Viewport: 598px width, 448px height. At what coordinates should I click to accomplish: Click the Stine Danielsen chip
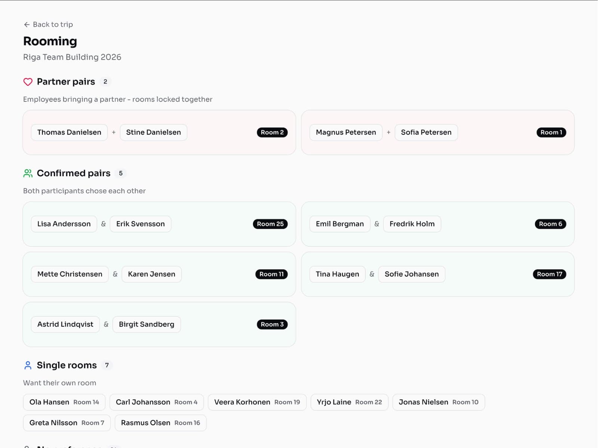(x=153, y=132)
